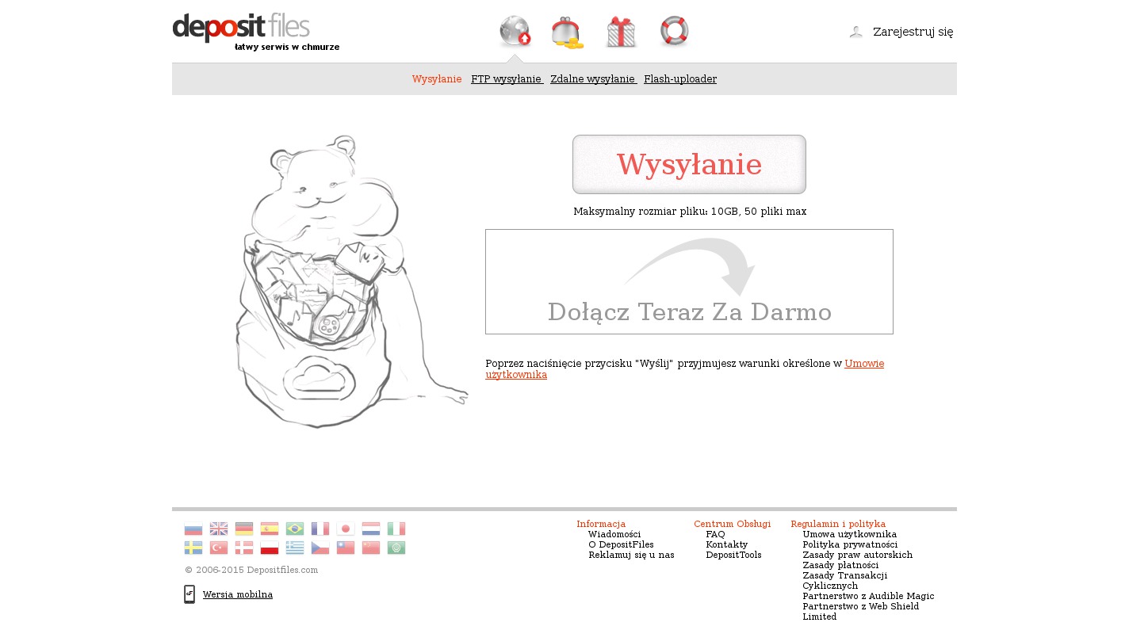The image size is (1129, 630).
Task: Open Partnerstwo z Web Shield Limited link
Action: [x=861, y=612]
